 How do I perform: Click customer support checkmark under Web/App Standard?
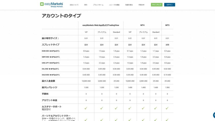click(x=116, y=108)
